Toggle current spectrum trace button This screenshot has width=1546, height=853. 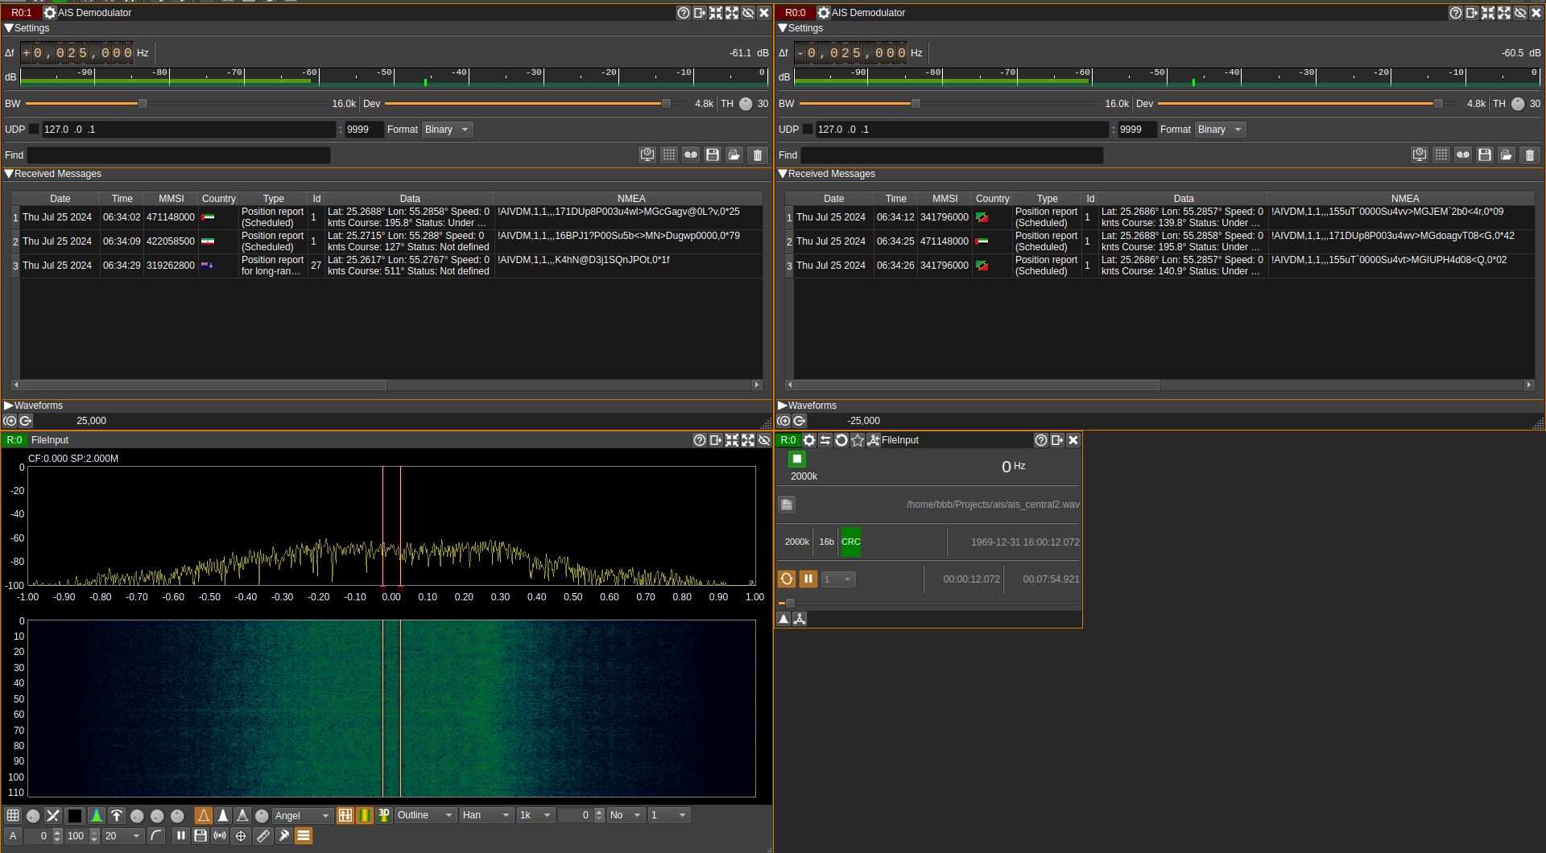(204, 815)
